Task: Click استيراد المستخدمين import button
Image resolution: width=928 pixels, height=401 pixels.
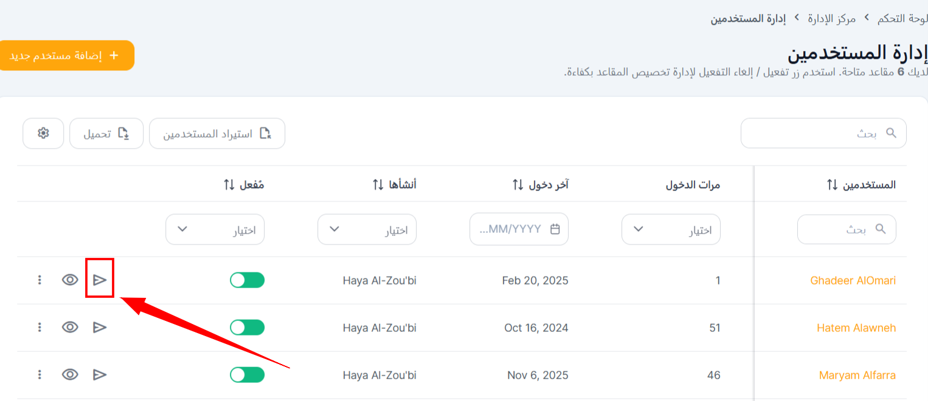Action: pyautogui.click(x=217, y=133)
